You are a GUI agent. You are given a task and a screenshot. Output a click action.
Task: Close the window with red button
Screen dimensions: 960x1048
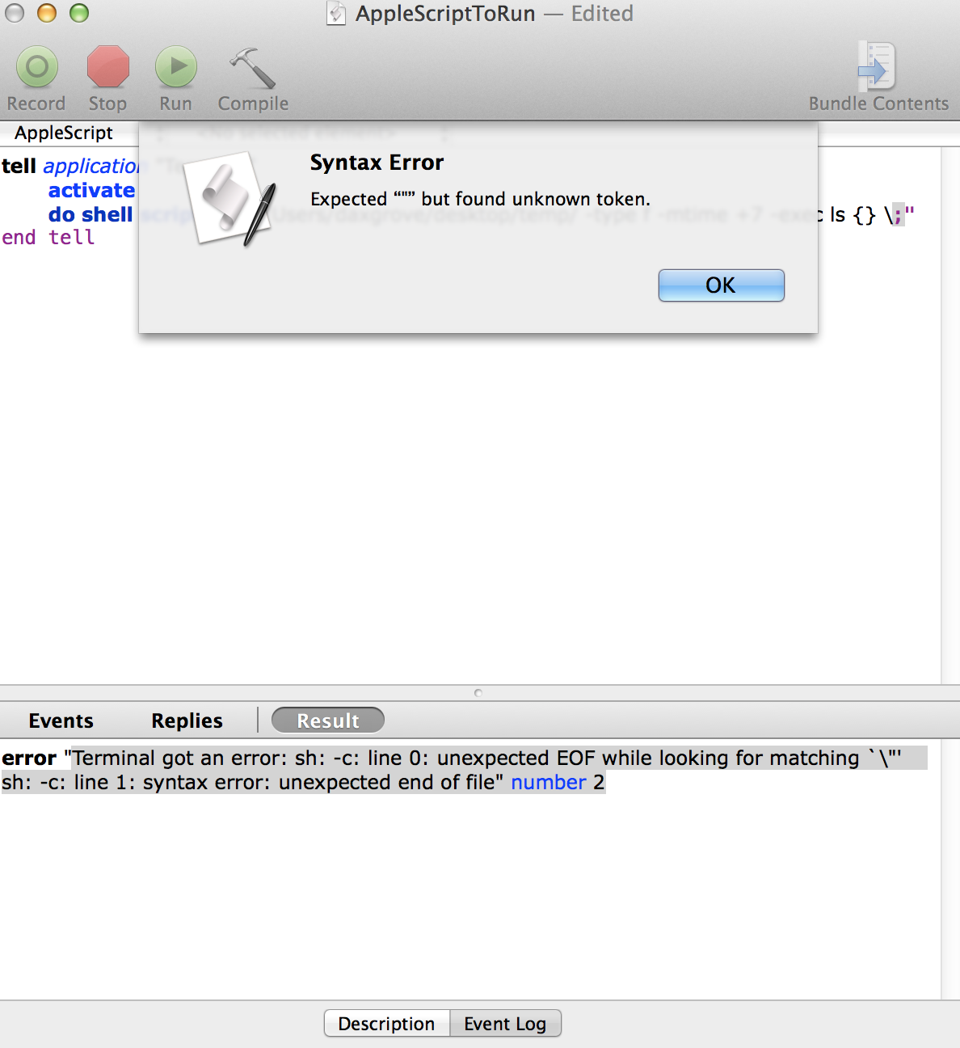click(15, 13)
